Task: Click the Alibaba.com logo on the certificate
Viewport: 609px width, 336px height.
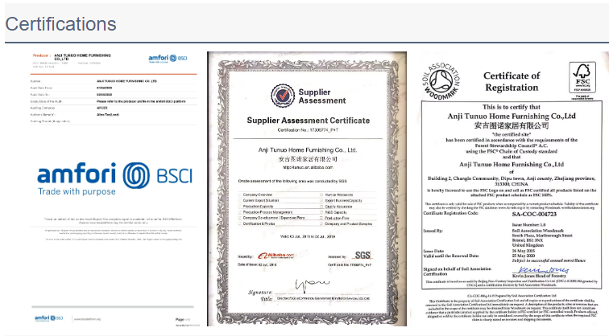Action: point(276,256)
